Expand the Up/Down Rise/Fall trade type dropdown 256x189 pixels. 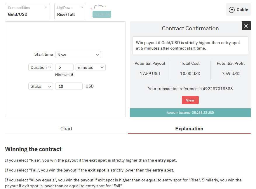(x=70, y=11)
